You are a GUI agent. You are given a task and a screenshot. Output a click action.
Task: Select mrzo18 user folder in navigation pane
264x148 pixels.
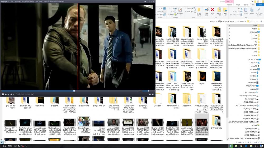click(x=255, y=66)
